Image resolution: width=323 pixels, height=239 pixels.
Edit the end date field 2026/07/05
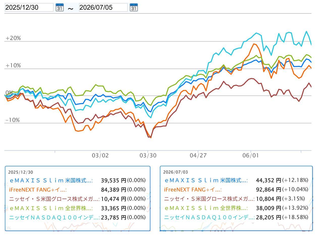[103, 8]
